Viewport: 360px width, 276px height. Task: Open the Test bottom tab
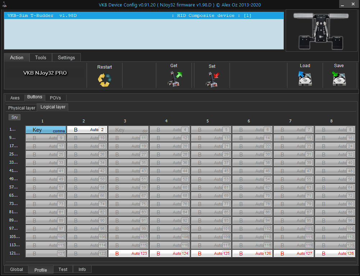pos(63,269)
